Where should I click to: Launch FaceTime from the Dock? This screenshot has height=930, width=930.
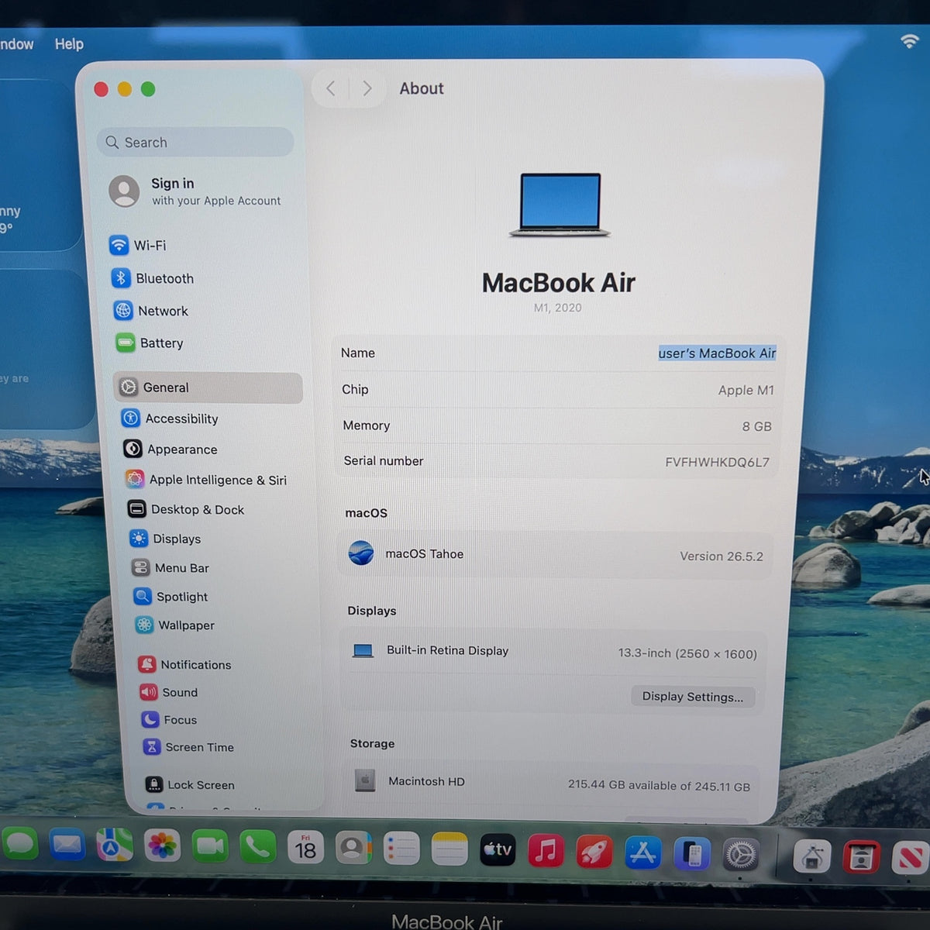(210, 847)
